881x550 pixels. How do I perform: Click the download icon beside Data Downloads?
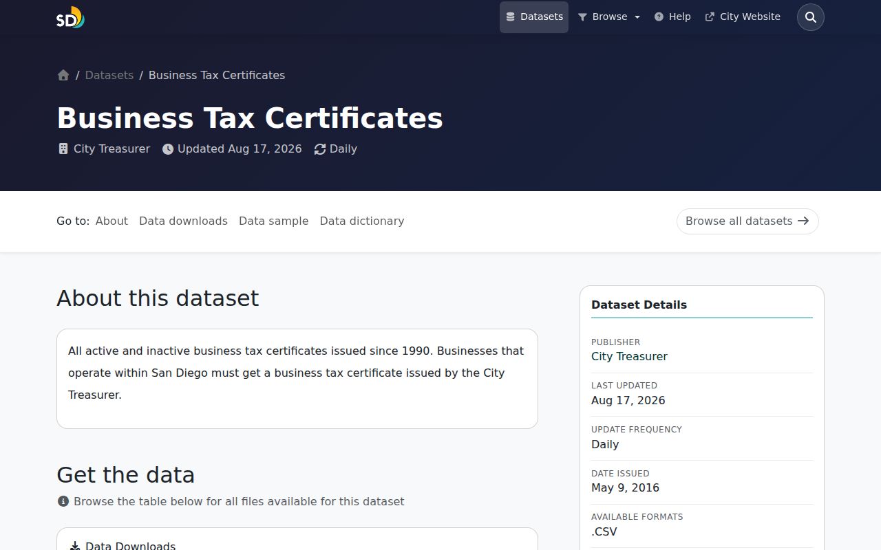75,547
